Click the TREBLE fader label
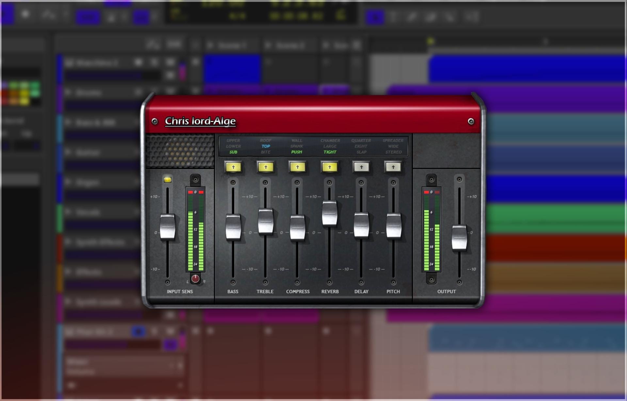This screenshot has height=401, width=627. [x=265, y=291]
